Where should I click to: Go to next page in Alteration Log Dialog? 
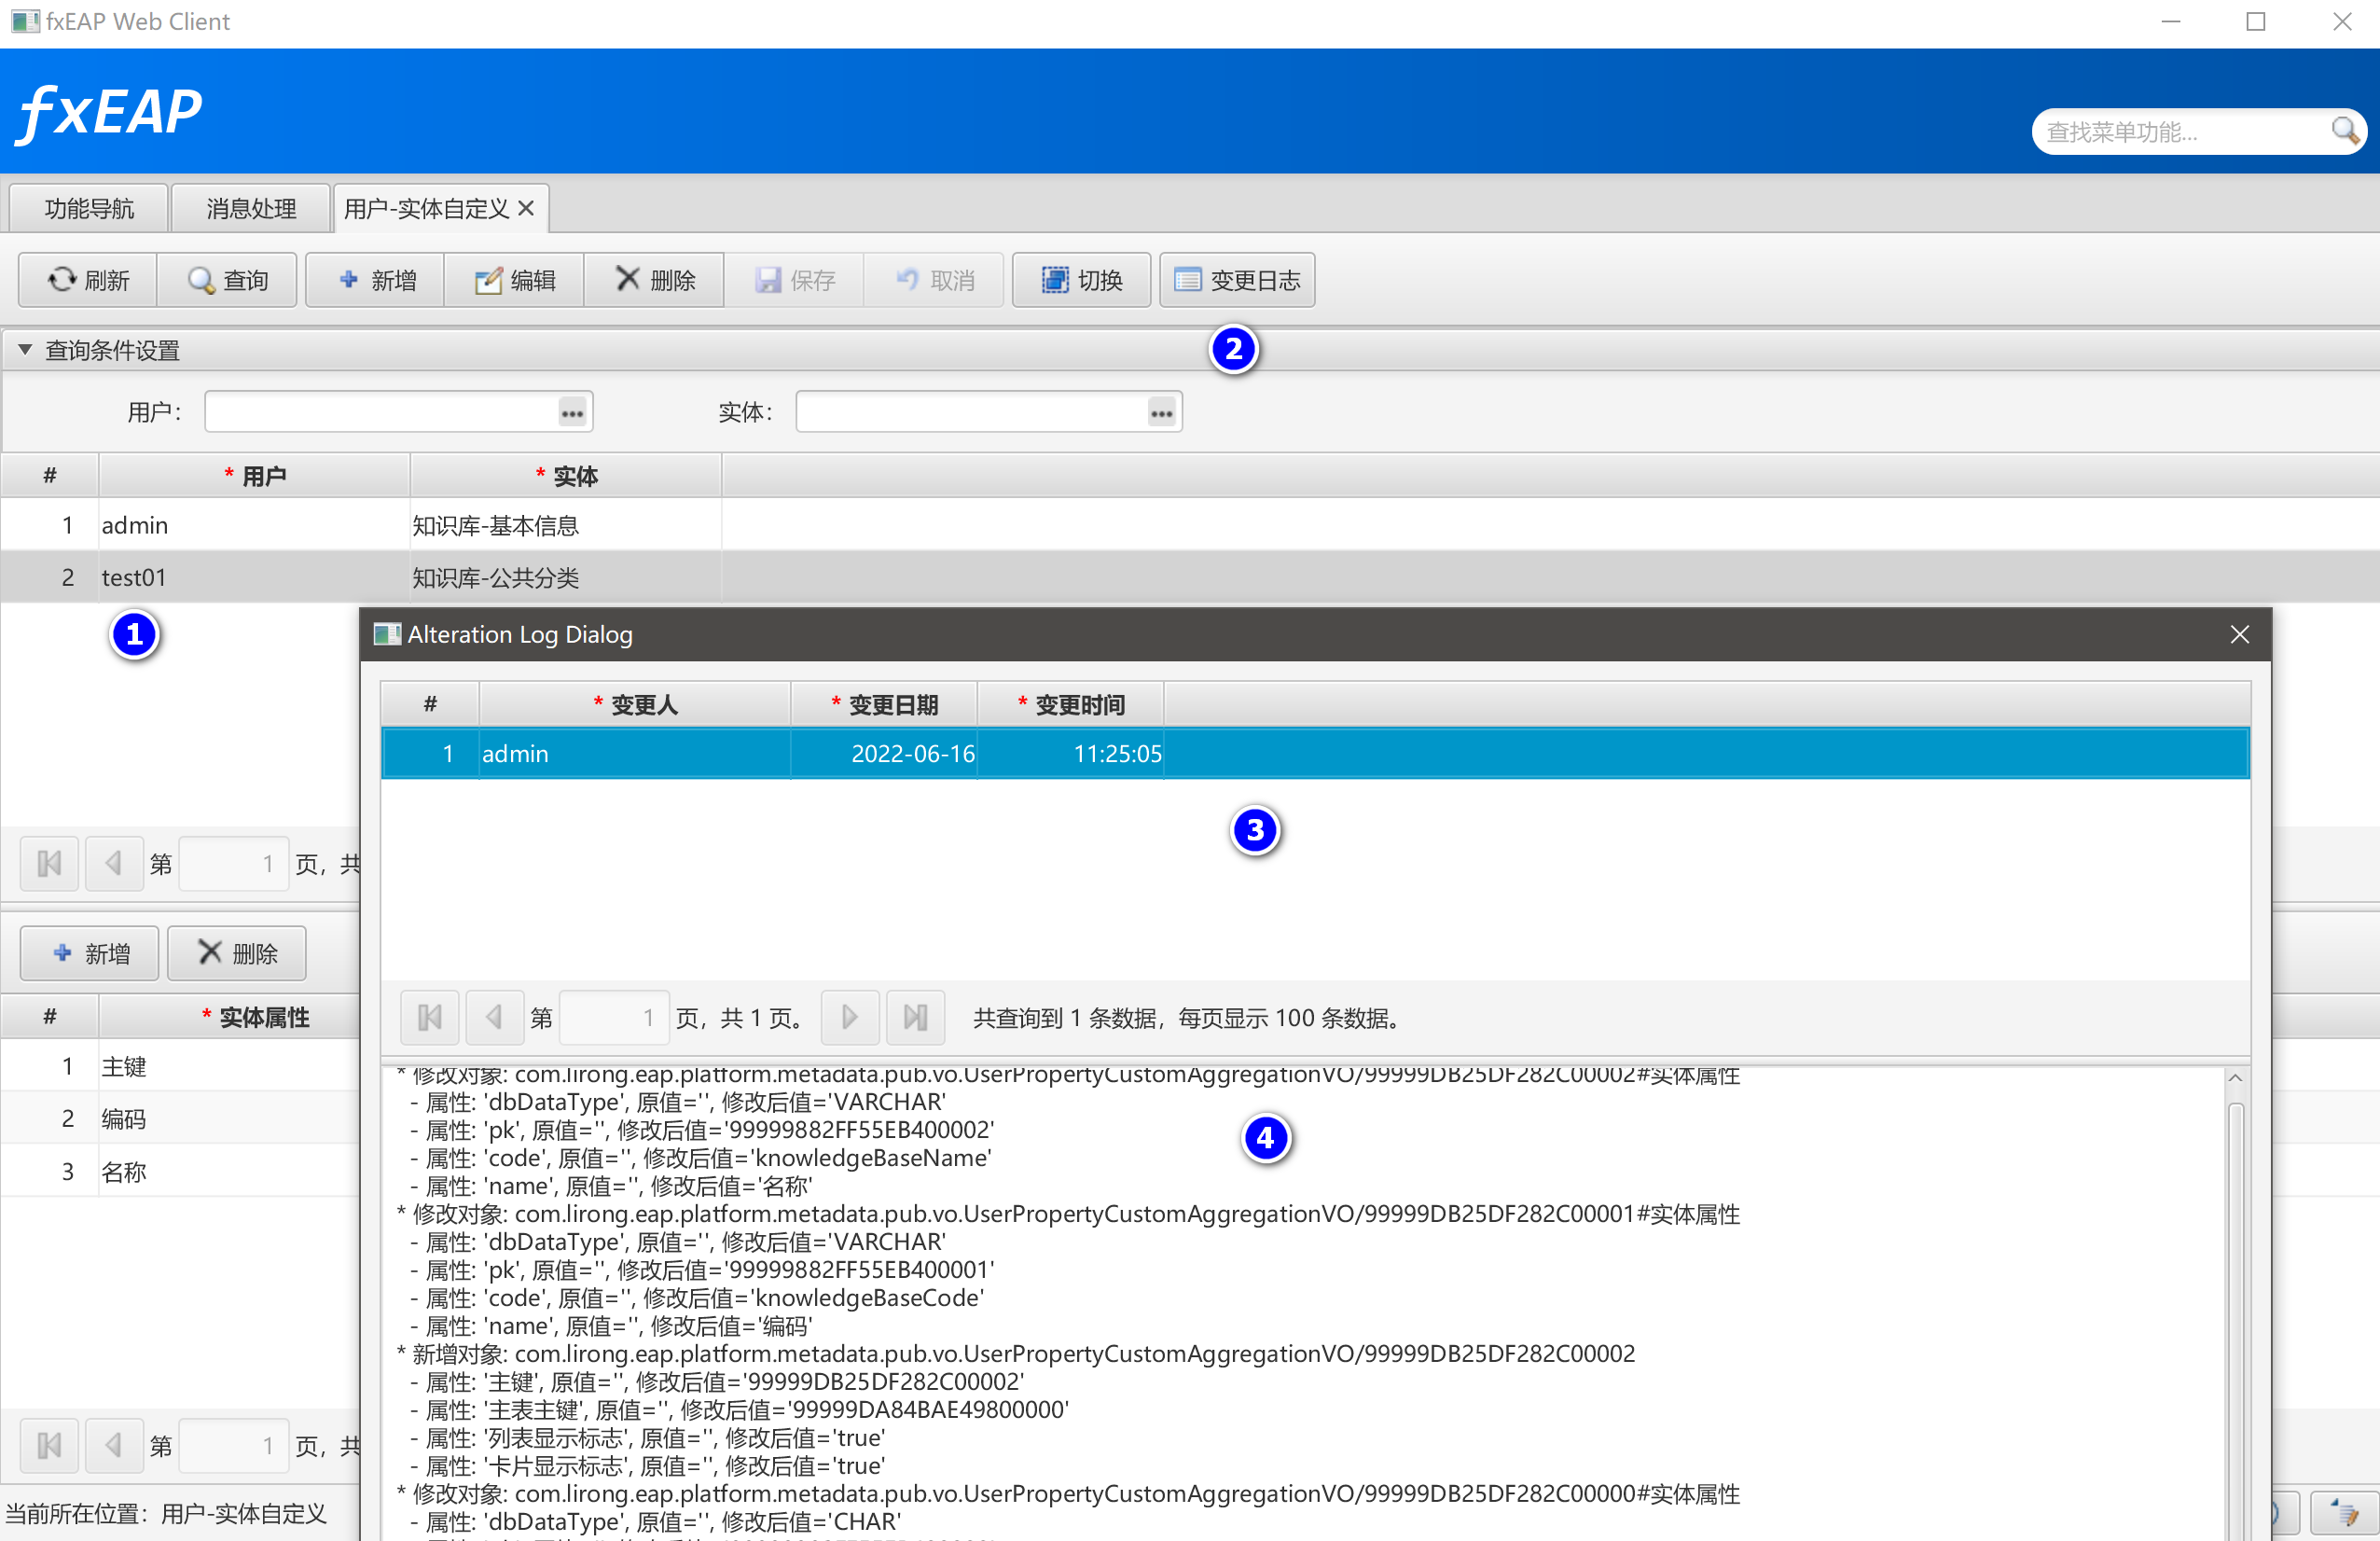850,1017
